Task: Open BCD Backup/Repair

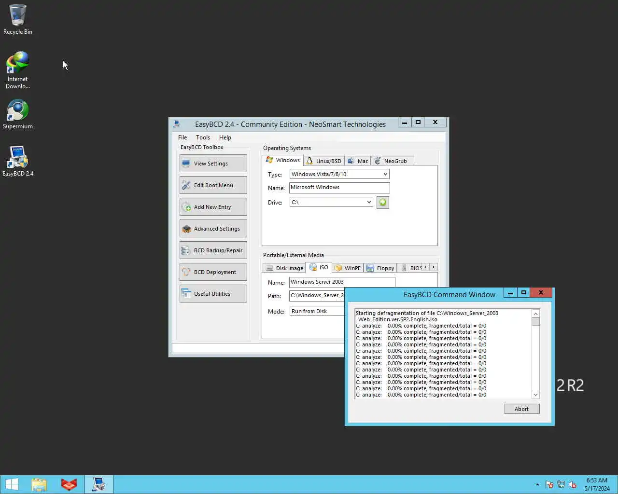Action: pyautogui.click(x=213, y=250)
